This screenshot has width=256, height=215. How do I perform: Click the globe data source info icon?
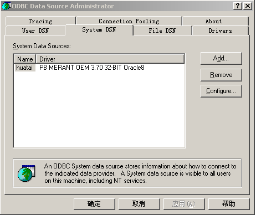pyautogui.click(x=26, y=173)
